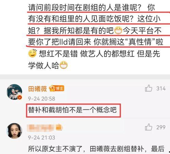
Task: Tap the thinking emoji before 想红不是错
Action: coord(32,53)
